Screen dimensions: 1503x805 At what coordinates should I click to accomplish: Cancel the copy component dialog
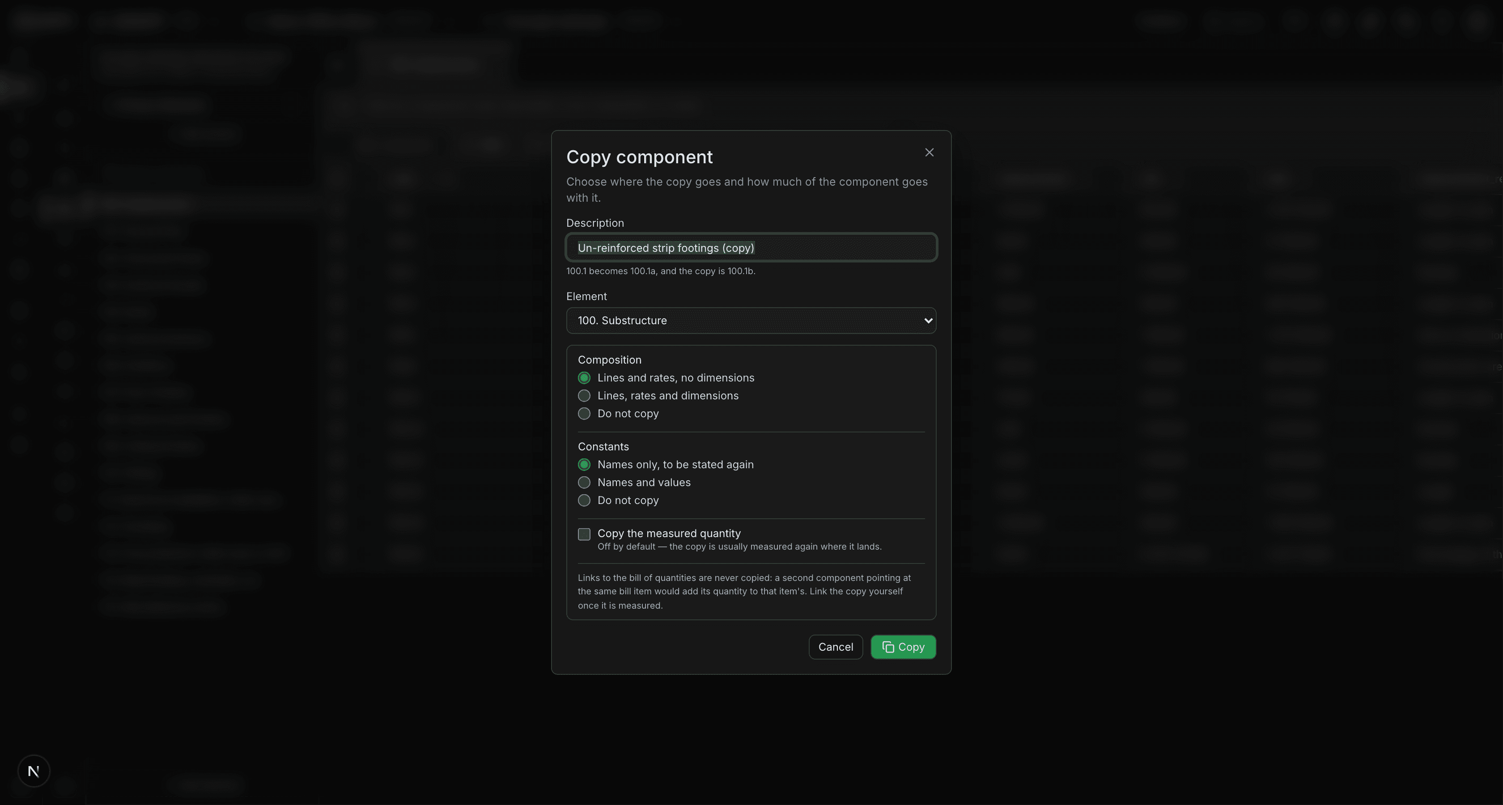point(836,647)
